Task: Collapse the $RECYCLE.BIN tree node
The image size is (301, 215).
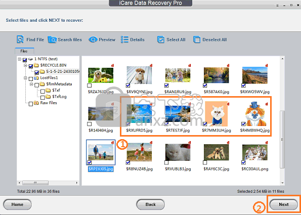Action: tap(25, 65)
